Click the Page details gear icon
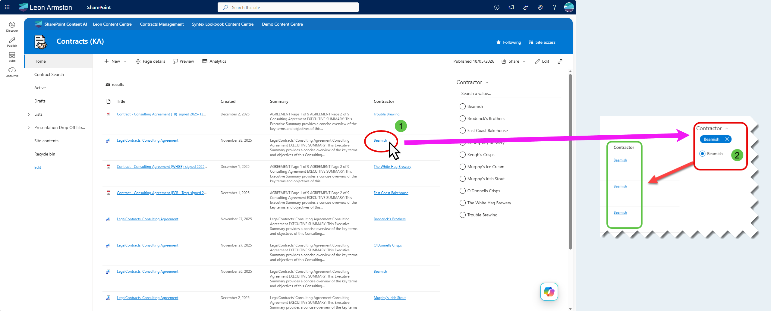 138,61
